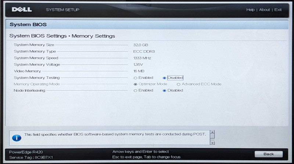Click the System Memory Size label
This screenshot has height=164, width=294.
(34, 45)
